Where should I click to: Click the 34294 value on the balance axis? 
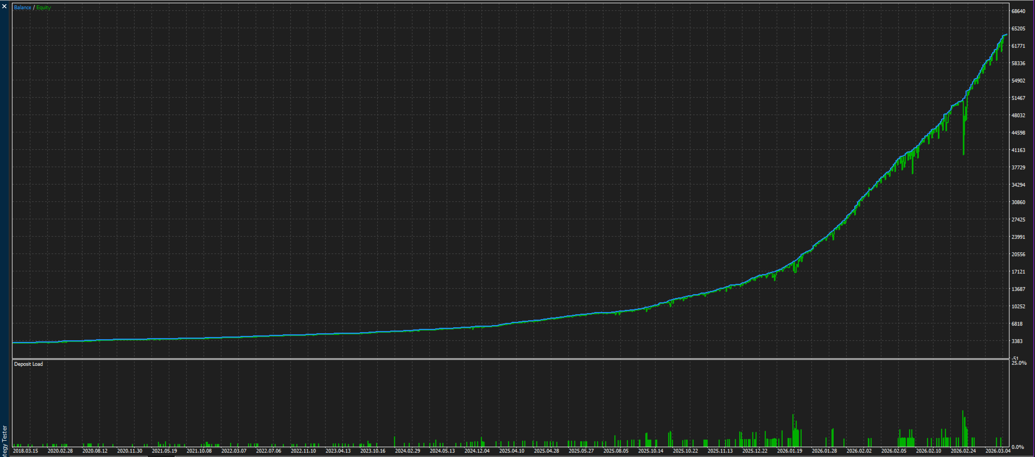click(1018, 185)
